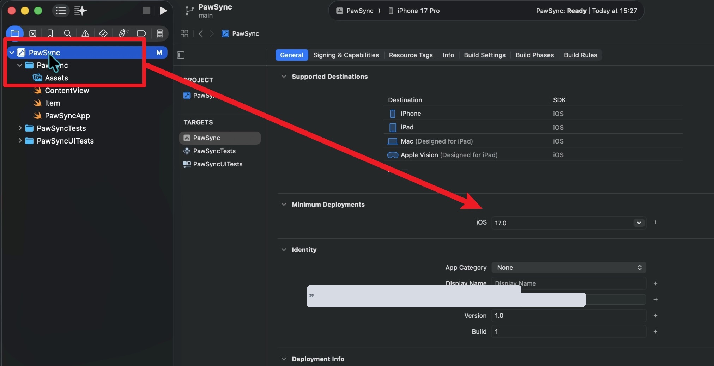This screenshot has width=714, height=366.
Task: Click the Display Name input field
Action: tap(569, 283)
